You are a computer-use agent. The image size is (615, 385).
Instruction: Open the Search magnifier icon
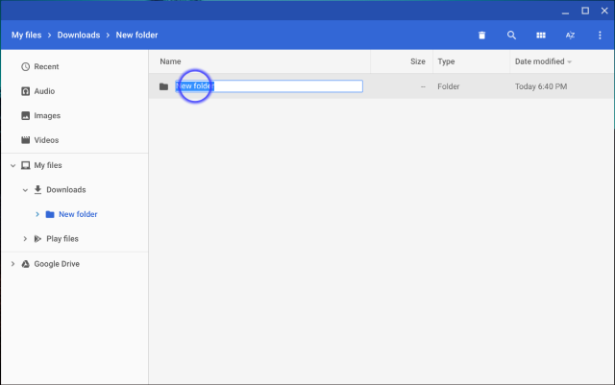511,36
